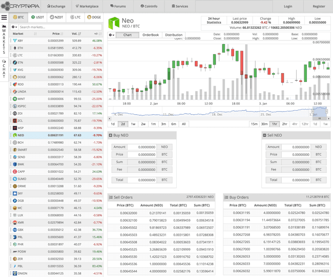
Task: Set chart range to 1m
Action: (154, 124)
